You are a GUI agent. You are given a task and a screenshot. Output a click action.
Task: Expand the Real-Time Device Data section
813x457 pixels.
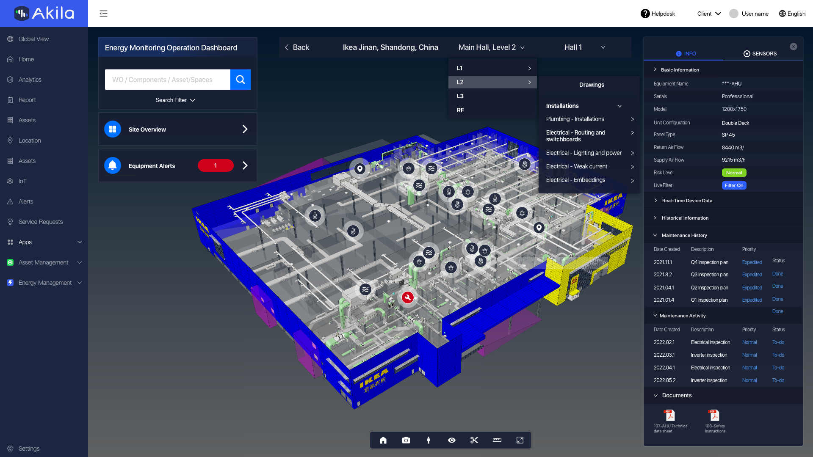click(x=687, y=201)
